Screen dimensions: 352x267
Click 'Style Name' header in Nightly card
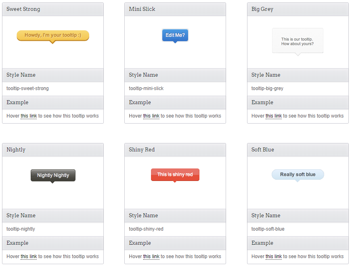pos(53,216)
